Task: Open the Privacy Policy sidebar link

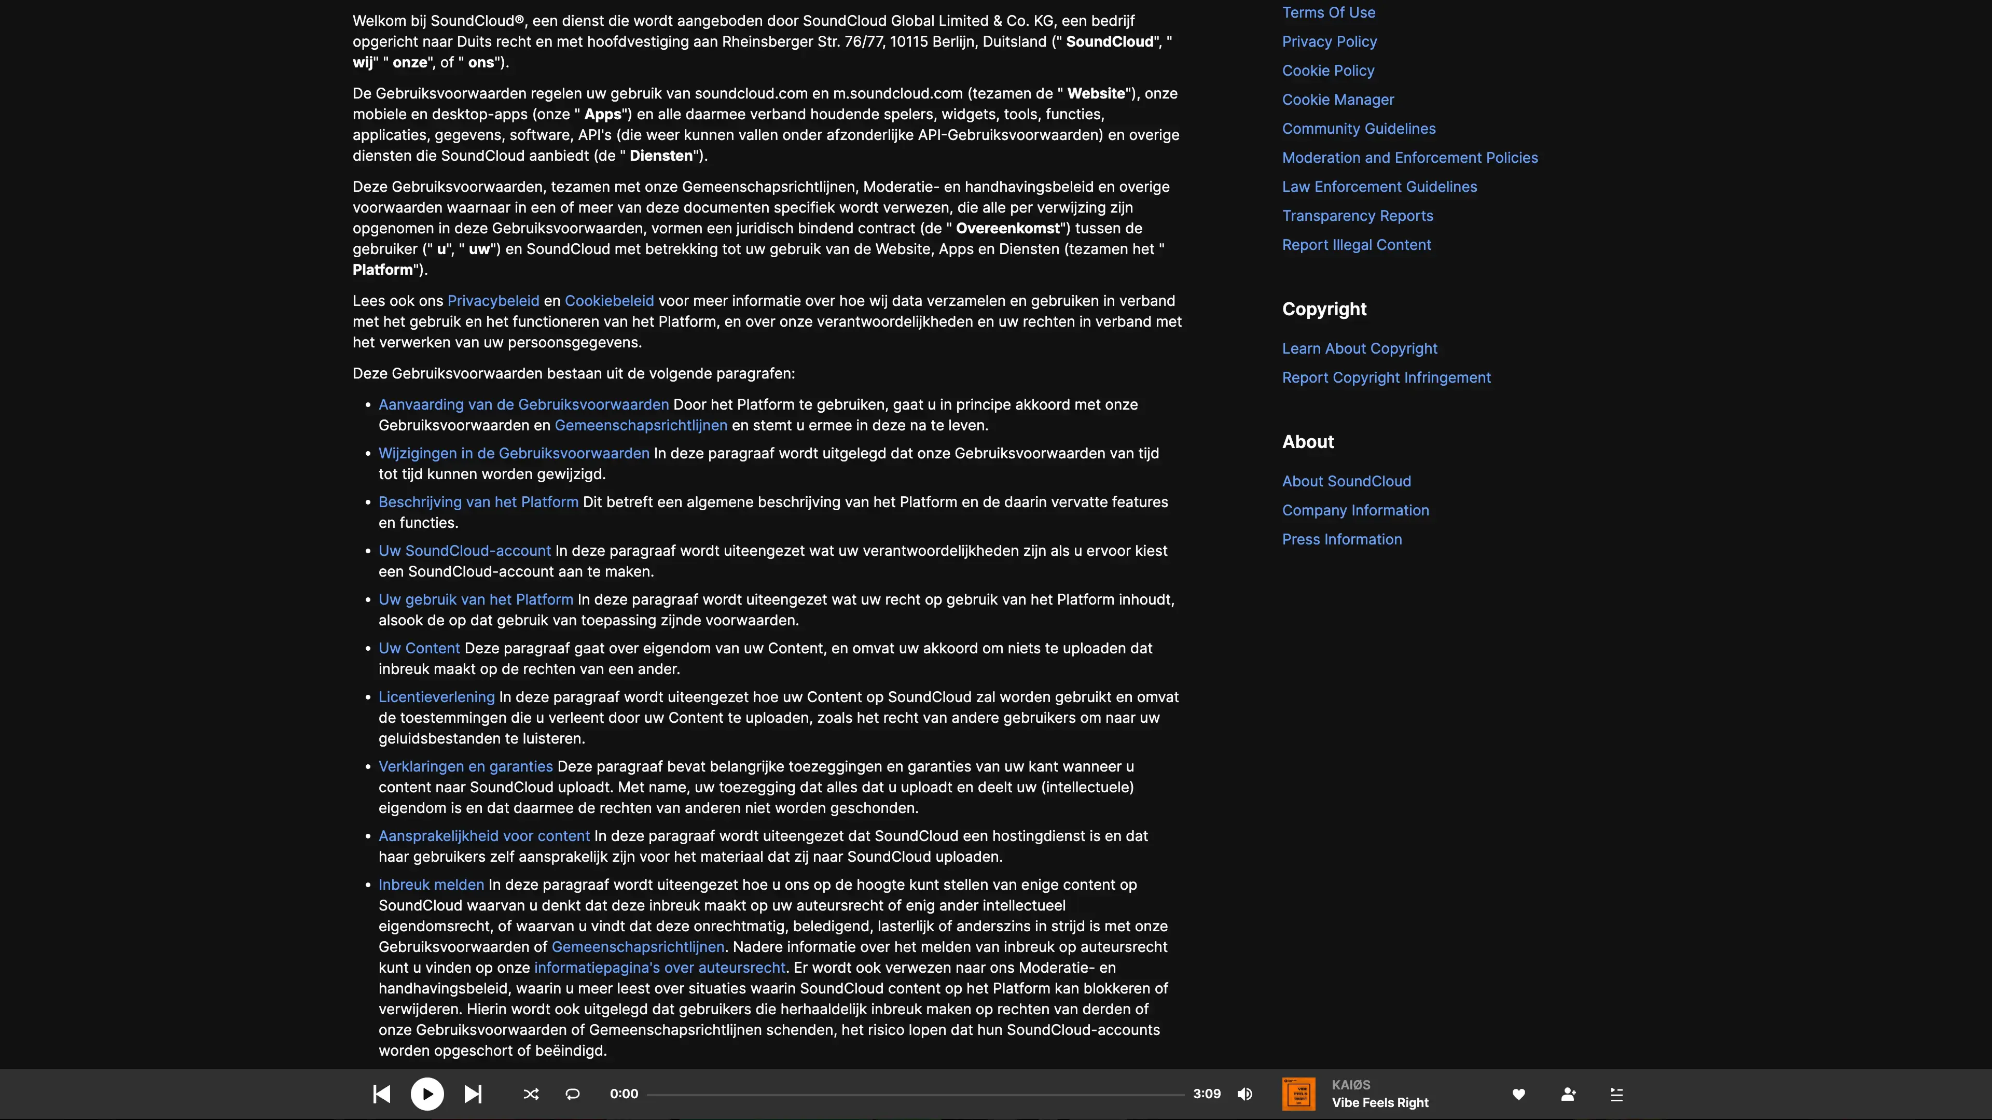Action: (1329, 41)
